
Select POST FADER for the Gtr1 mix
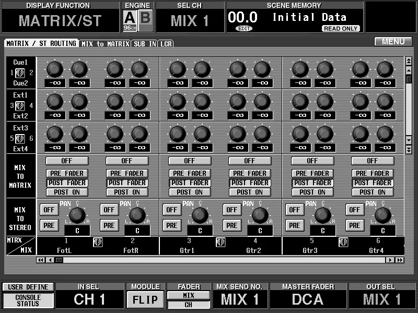coord(190,183)
